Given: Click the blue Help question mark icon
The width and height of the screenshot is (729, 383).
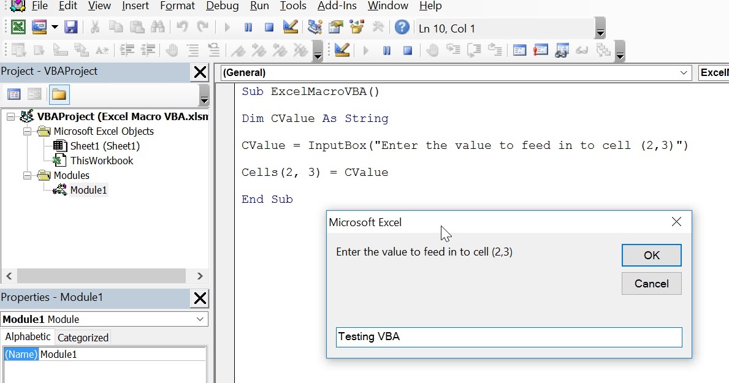Looking at the screenshot, I should pyautogui.click(x=402, y=27).
